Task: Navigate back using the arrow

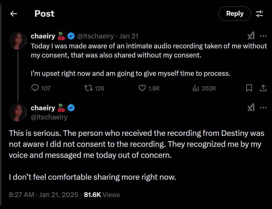Action: [x=13, y=14]
